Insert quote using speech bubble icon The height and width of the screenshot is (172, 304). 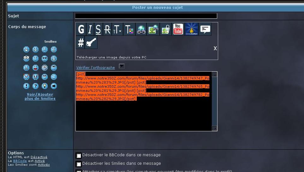tap(205, 29)
